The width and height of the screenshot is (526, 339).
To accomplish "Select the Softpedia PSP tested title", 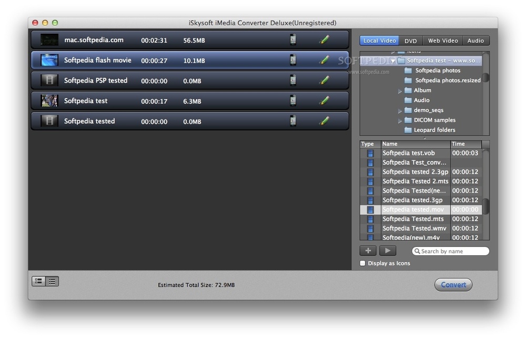I will click(x=96, y=81).
